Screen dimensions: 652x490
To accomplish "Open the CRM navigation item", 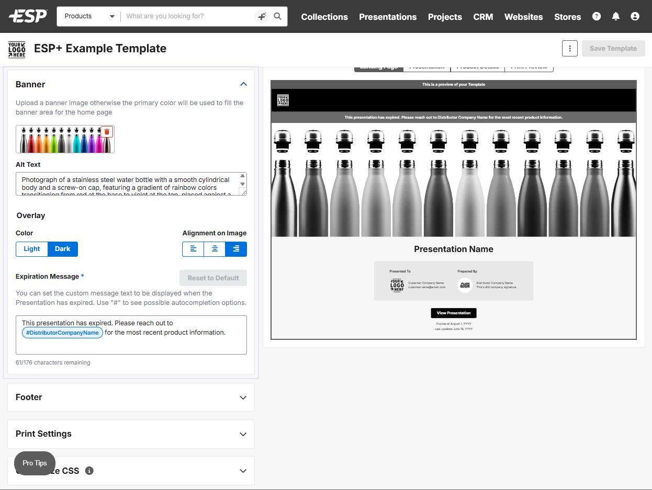I will [483, 17].
